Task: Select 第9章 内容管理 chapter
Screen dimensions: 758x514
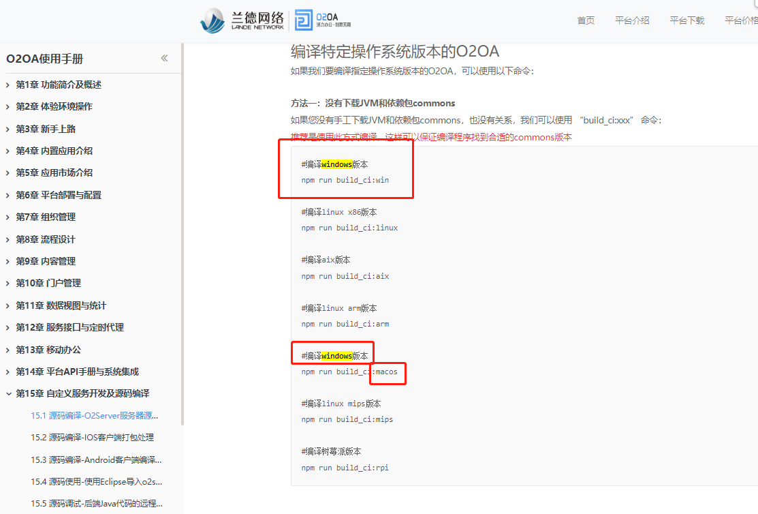Action: tap(46, 261)
